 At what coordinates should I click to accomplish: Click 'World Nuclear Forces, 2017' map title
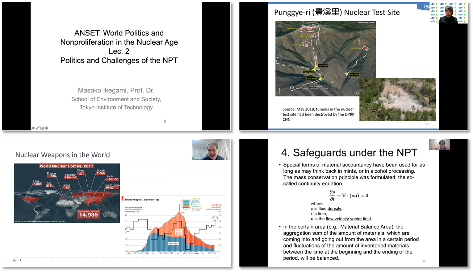pos(66,166)
